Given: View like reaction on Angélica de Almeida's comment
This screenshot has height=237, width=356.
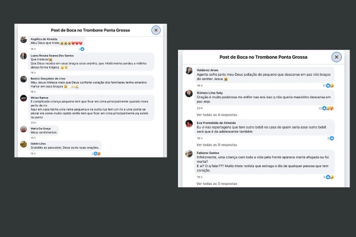Looking at the screenshot, I should click(x=81, y=49).
